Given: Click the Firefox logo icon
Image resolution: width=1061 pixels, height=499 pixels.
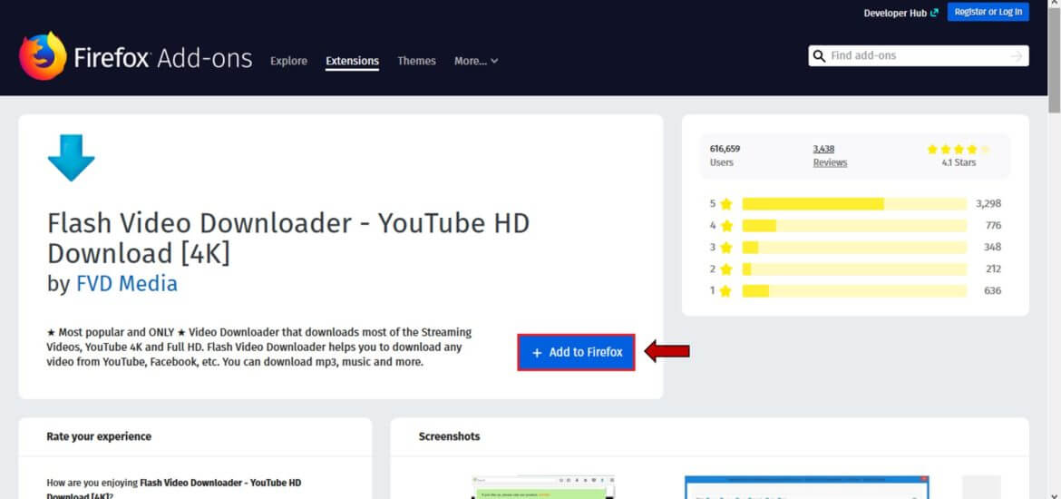Looking at the screenshot, I should [x=43, y=56].
